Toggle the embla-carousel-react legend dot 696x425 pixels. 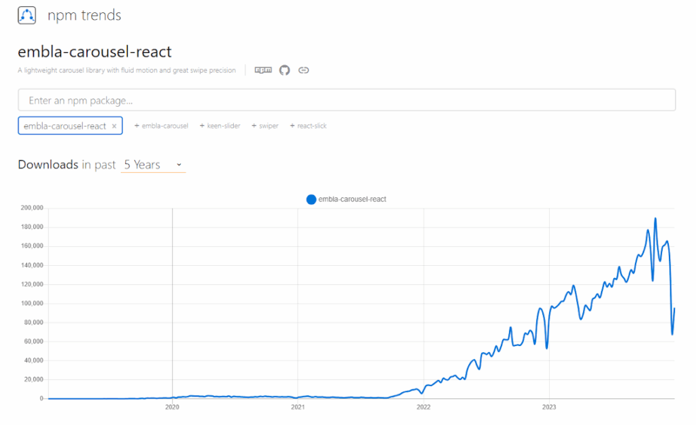(x=311, y=199)
